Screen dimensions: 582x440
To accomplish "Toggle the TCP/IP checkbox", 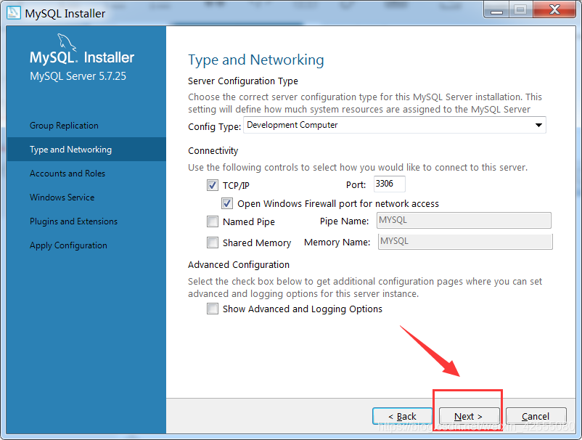I will point(213,185).
